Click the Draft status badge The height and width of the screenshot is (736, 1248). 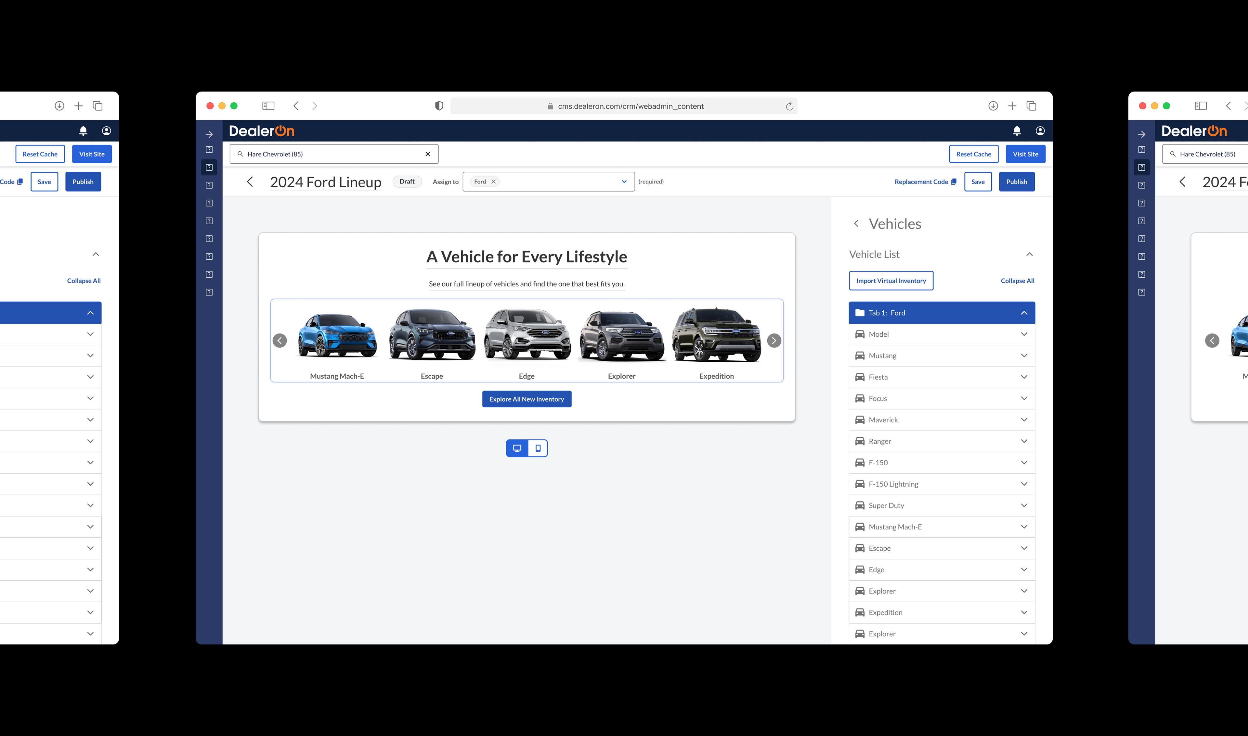pyautogui.click(x=407, y=181)
